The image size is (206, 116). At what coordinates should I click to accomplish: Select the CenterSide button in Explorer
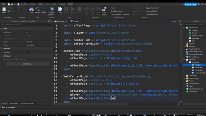tap(199, 70)
